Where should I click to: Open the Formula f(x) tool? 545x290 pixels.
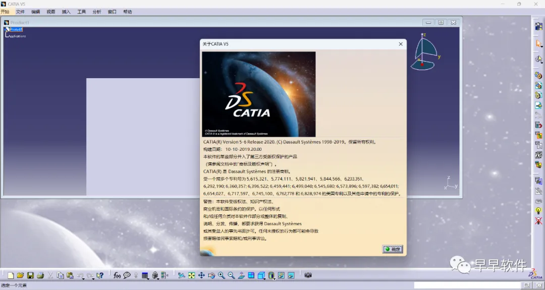coord(117,275)
